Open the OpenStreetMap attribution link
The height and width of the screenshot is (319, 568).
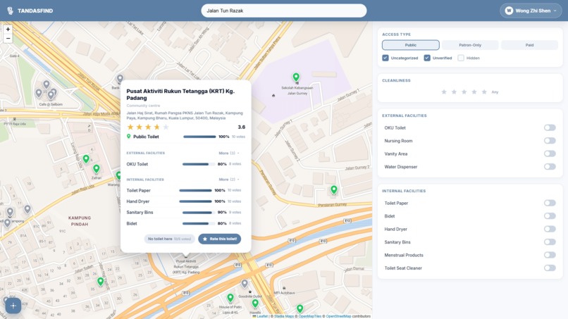click(338, 316)
